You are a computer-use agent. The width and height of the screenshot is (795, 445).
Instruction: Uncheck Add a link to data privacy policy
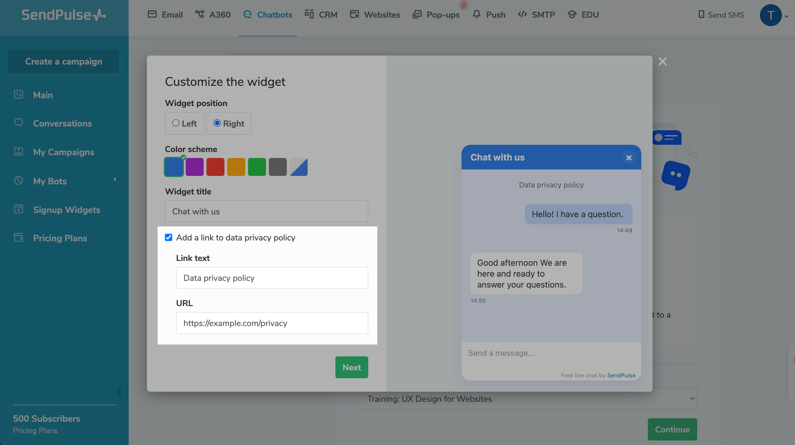[169, 237]
